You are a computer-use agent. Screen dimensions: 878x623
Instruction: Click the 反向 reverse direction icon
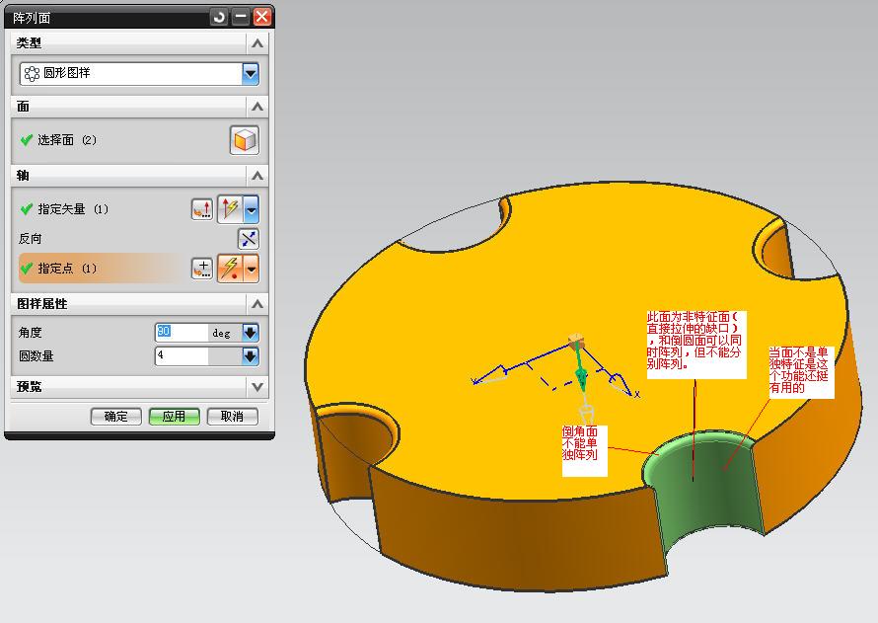(x=248, y=239)
